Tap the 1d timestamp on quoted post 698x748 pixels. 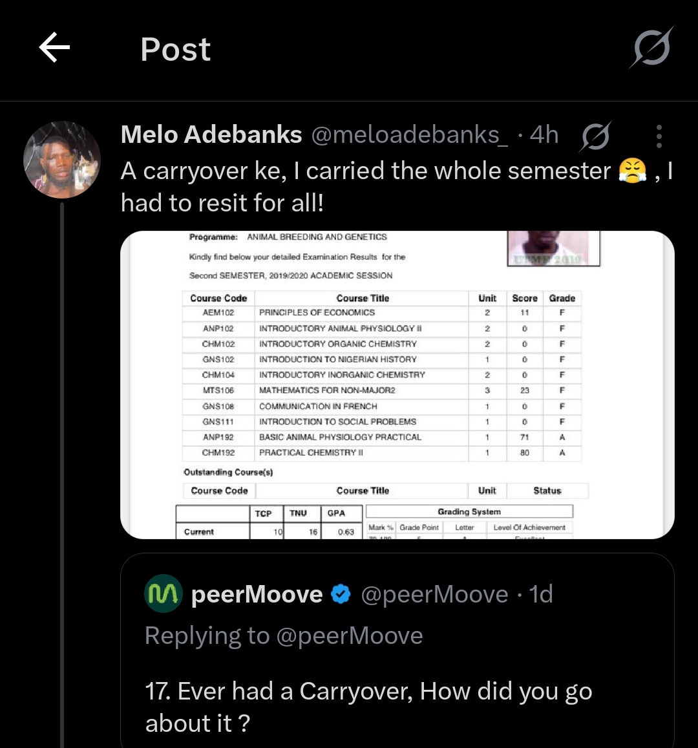click(x=541, y=594)
